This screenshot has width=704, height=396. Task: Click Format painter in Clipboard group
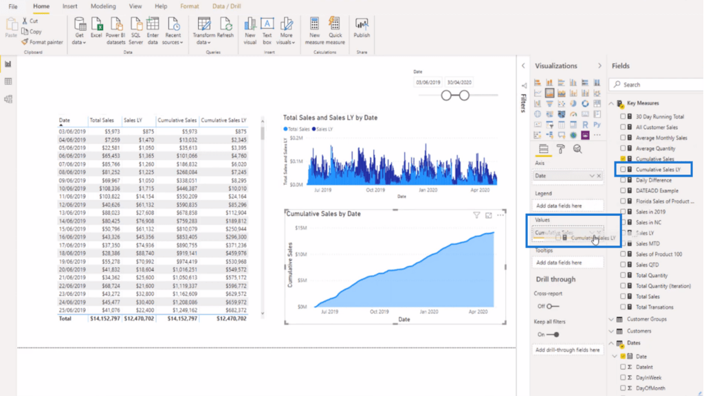[42, 42]
